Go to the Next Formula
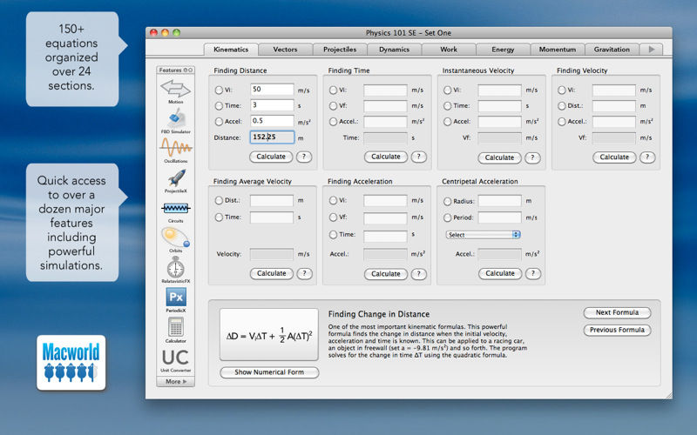 coord(617,312)
